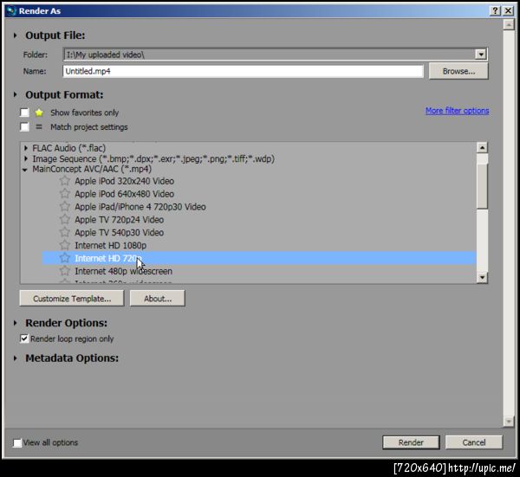
Task: Click the Image Sequence row label
Action: 153,158
